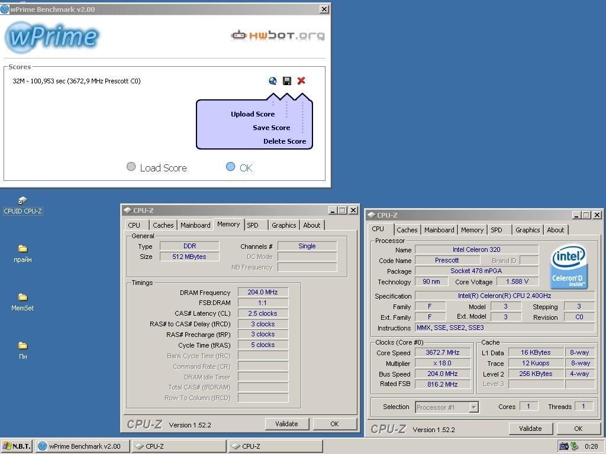Click the N.B.T. Start button
This screenshot has width=606, height=454.
17,446
